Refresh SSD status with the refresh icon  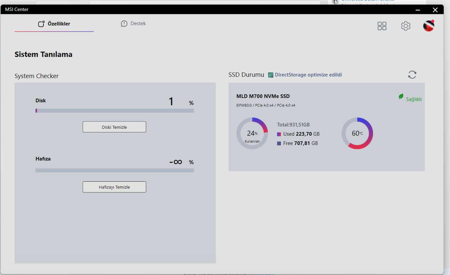coord(412,75)
